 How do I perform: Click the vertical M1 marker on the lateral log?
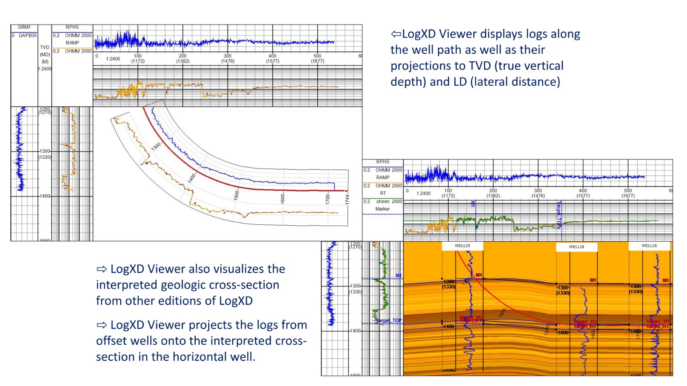[473, 205]
